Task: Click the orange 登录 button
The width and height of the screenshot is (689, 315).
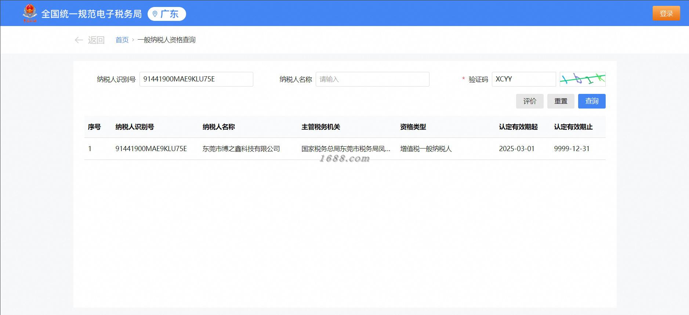Action: pos(666,14)
